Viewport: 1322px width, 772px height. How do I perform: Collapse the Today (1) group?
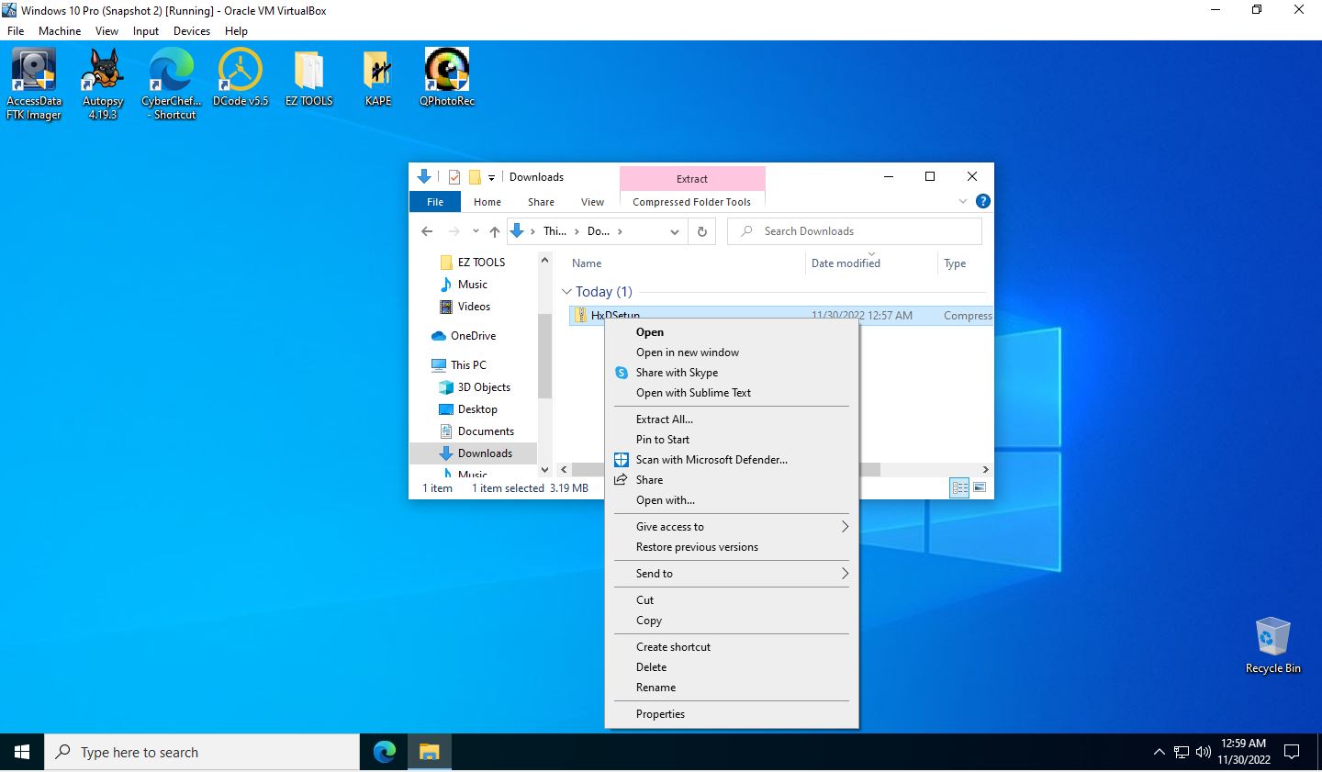(566, 292)
